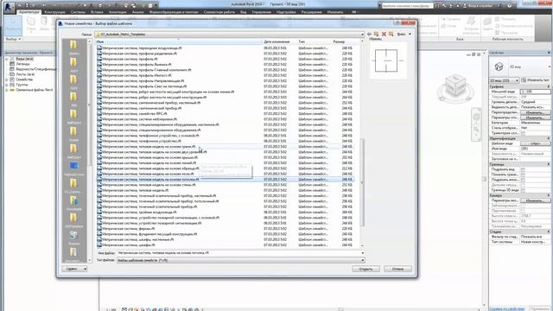Toggle Показать границы обрезки checkbox
The height and width of the screenshot is (311, 553).
coord(523,175)
